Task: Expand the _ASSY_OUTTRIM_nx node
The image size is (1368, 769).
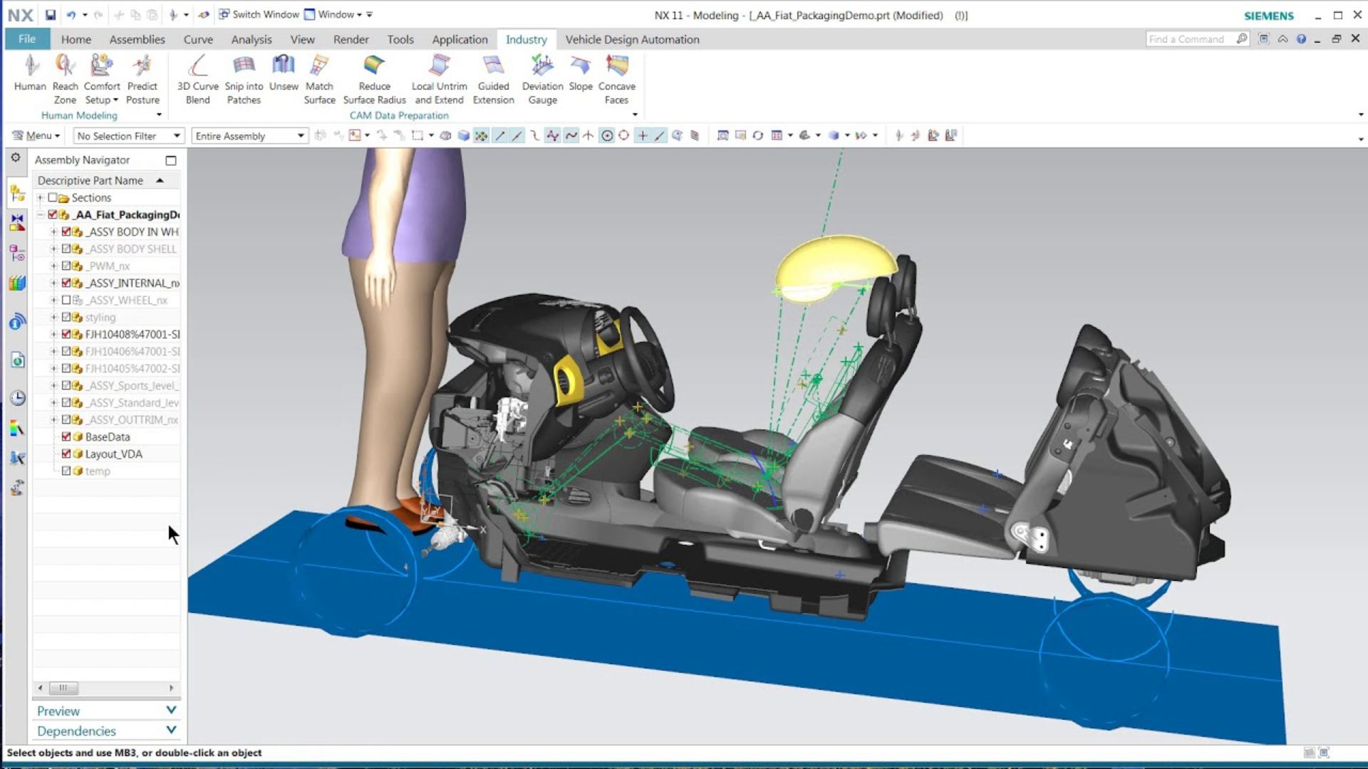Action: [x=53, y=420]
